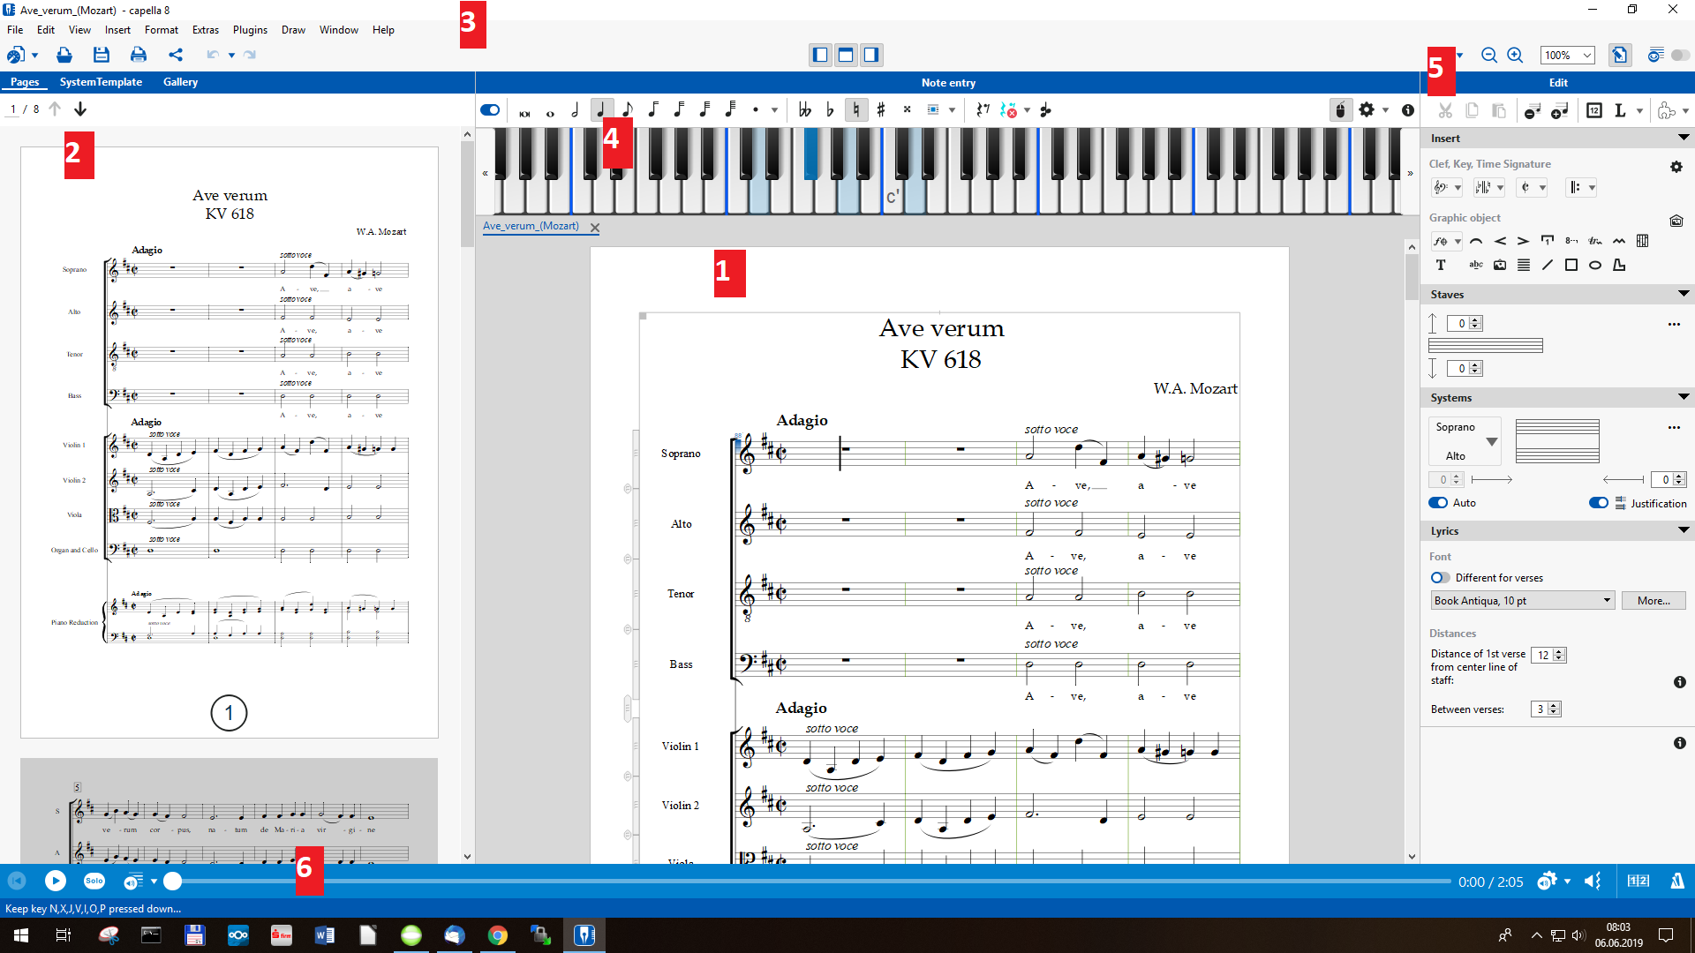The image size is (1695, 953).
Task: Click the note entry info icon
Action: (x=1408, y=110)
